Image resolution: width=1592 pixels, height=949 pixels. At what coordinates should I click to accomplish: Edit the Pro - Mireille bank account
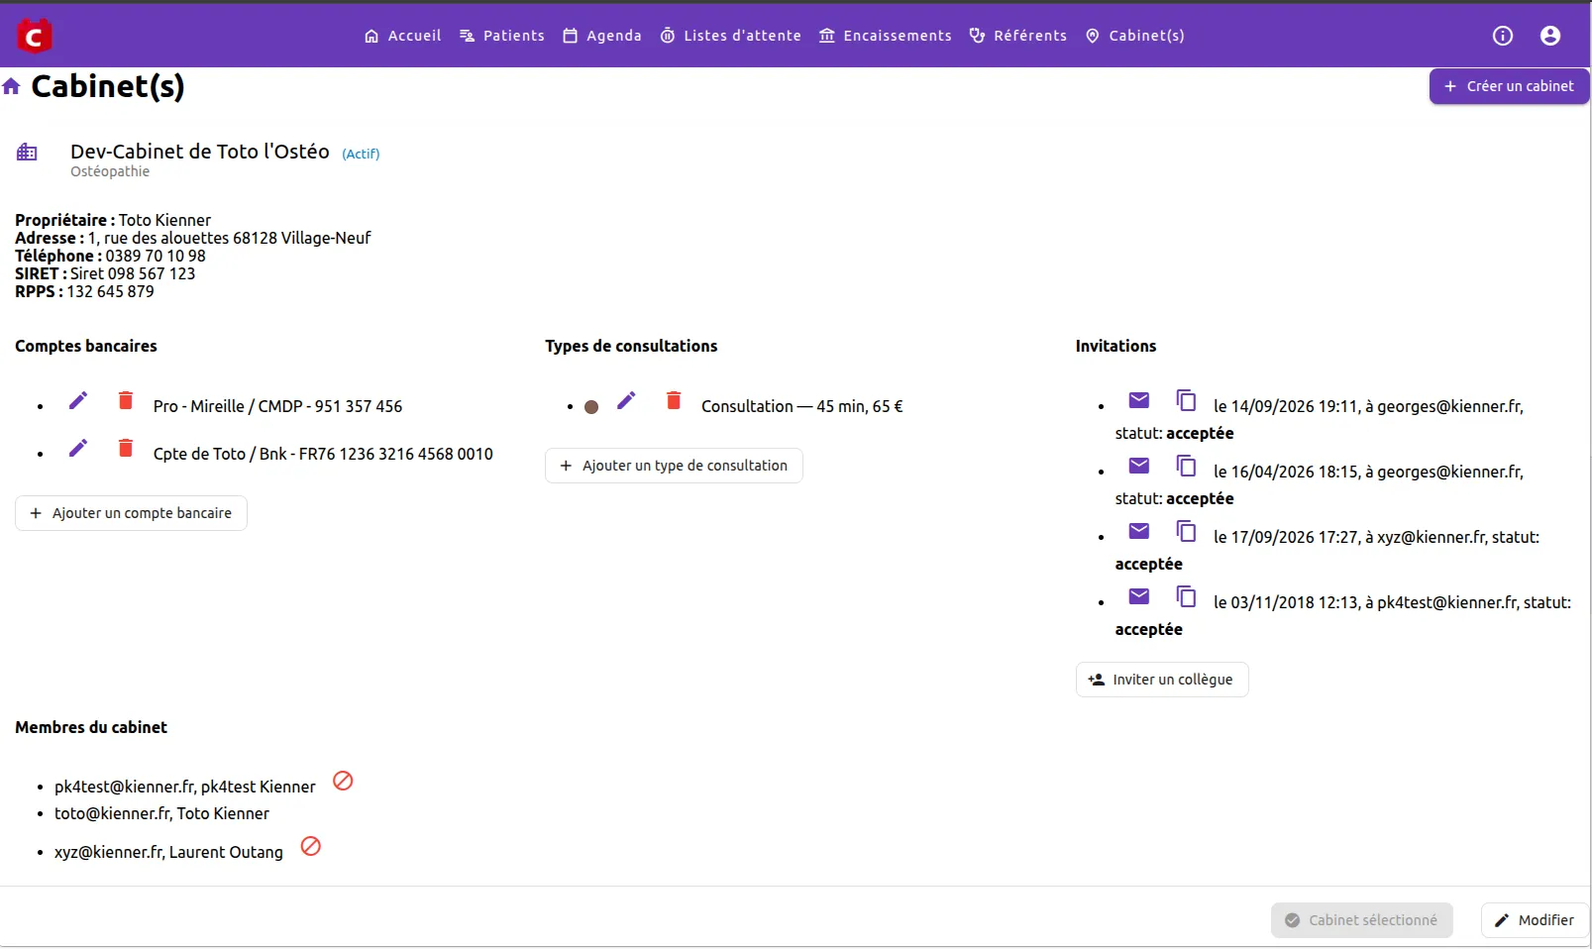click(x=78, y=400)
